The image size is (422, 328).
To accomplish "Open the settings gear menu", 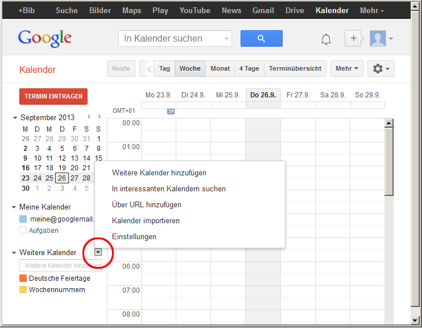I will coord(380,68).
